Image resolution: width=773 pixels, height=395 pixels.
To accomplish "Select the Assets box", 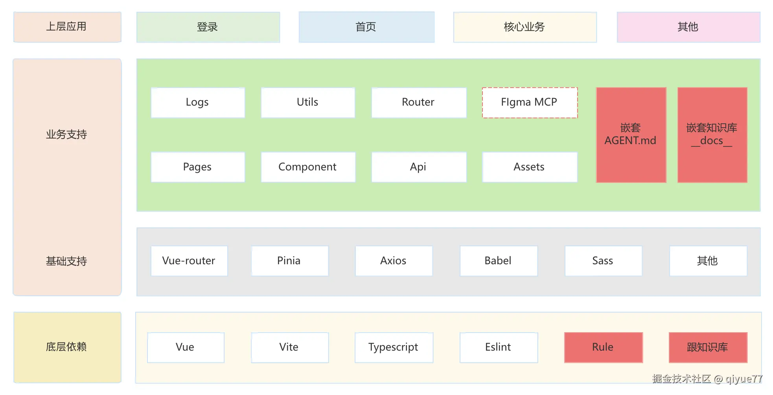I will click(x=530, y=167).
